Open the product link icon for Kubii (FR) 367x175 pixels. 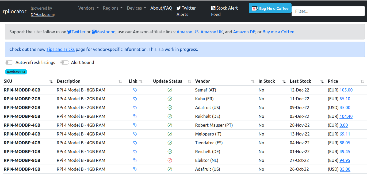tap(135, 99)
